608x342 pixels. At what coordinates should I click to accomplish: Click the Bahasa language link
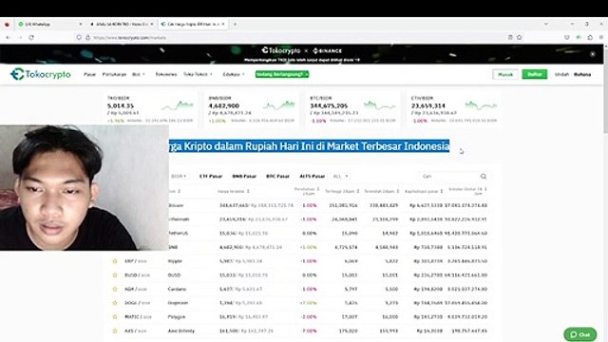582,74
